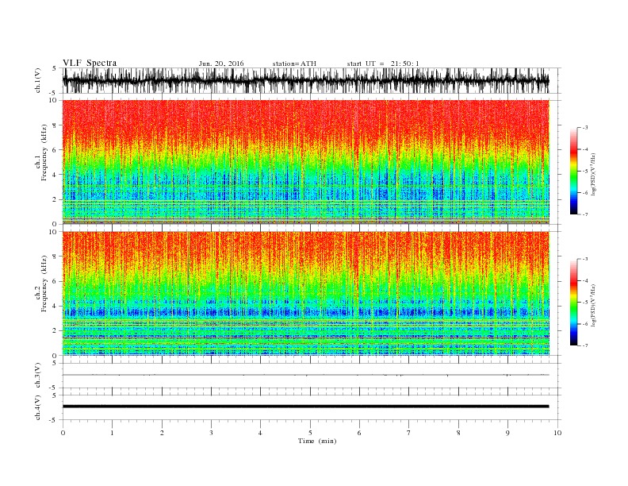Click the ch.2 "Frequency (kHz)" axis label

click(x=44, y=283)
